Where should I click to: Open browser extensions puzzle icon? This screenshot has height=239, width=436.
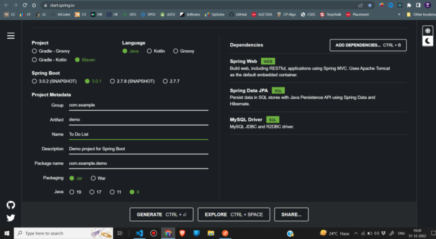[409, 5]
